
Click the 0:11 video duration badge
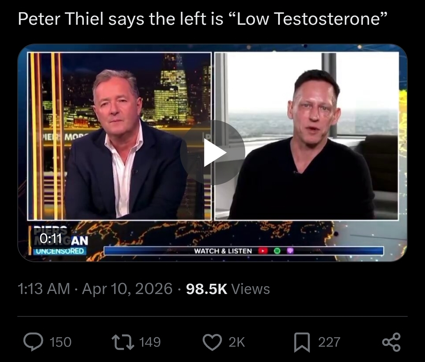click(x=51, y=239)
